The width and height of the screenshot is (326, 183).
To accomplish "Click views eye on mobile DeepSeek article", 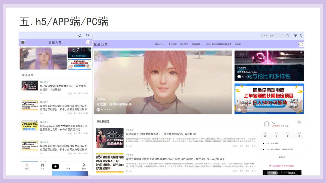I will [85, 133].
